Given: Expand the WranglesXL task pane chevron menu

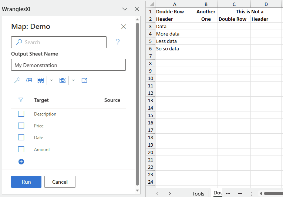Looking at the screenshot, I should [x=125, y=9].
